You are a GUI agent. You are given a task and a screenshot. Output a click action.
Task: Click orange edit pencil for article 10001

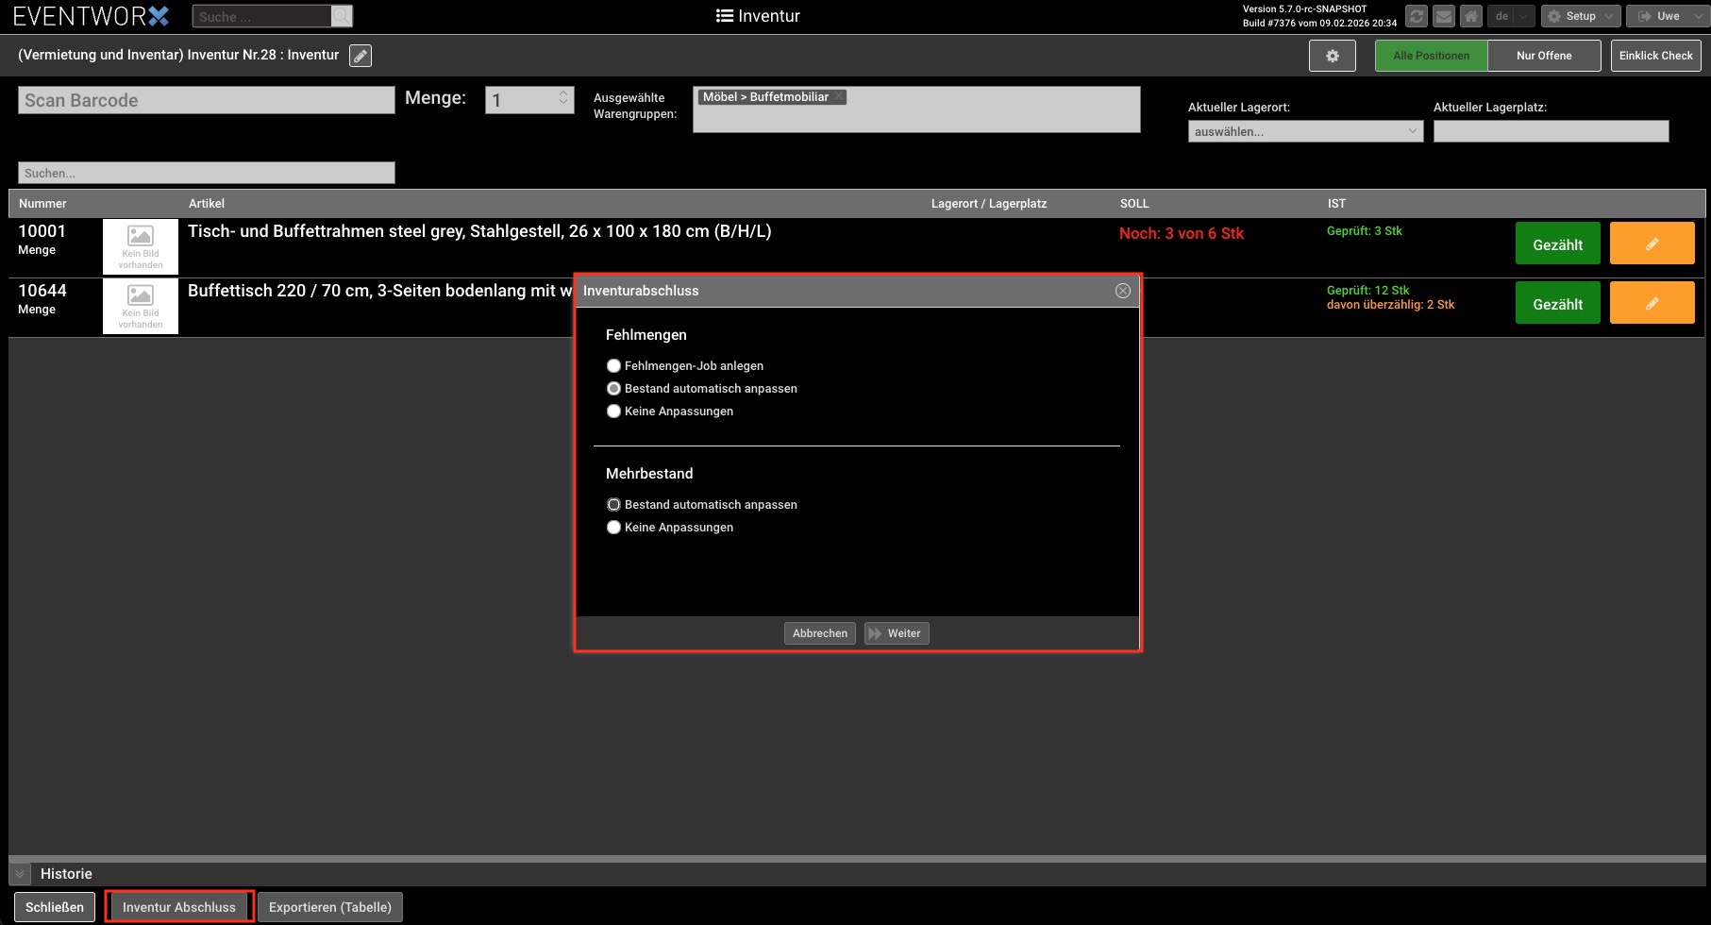click(1652, 244)
